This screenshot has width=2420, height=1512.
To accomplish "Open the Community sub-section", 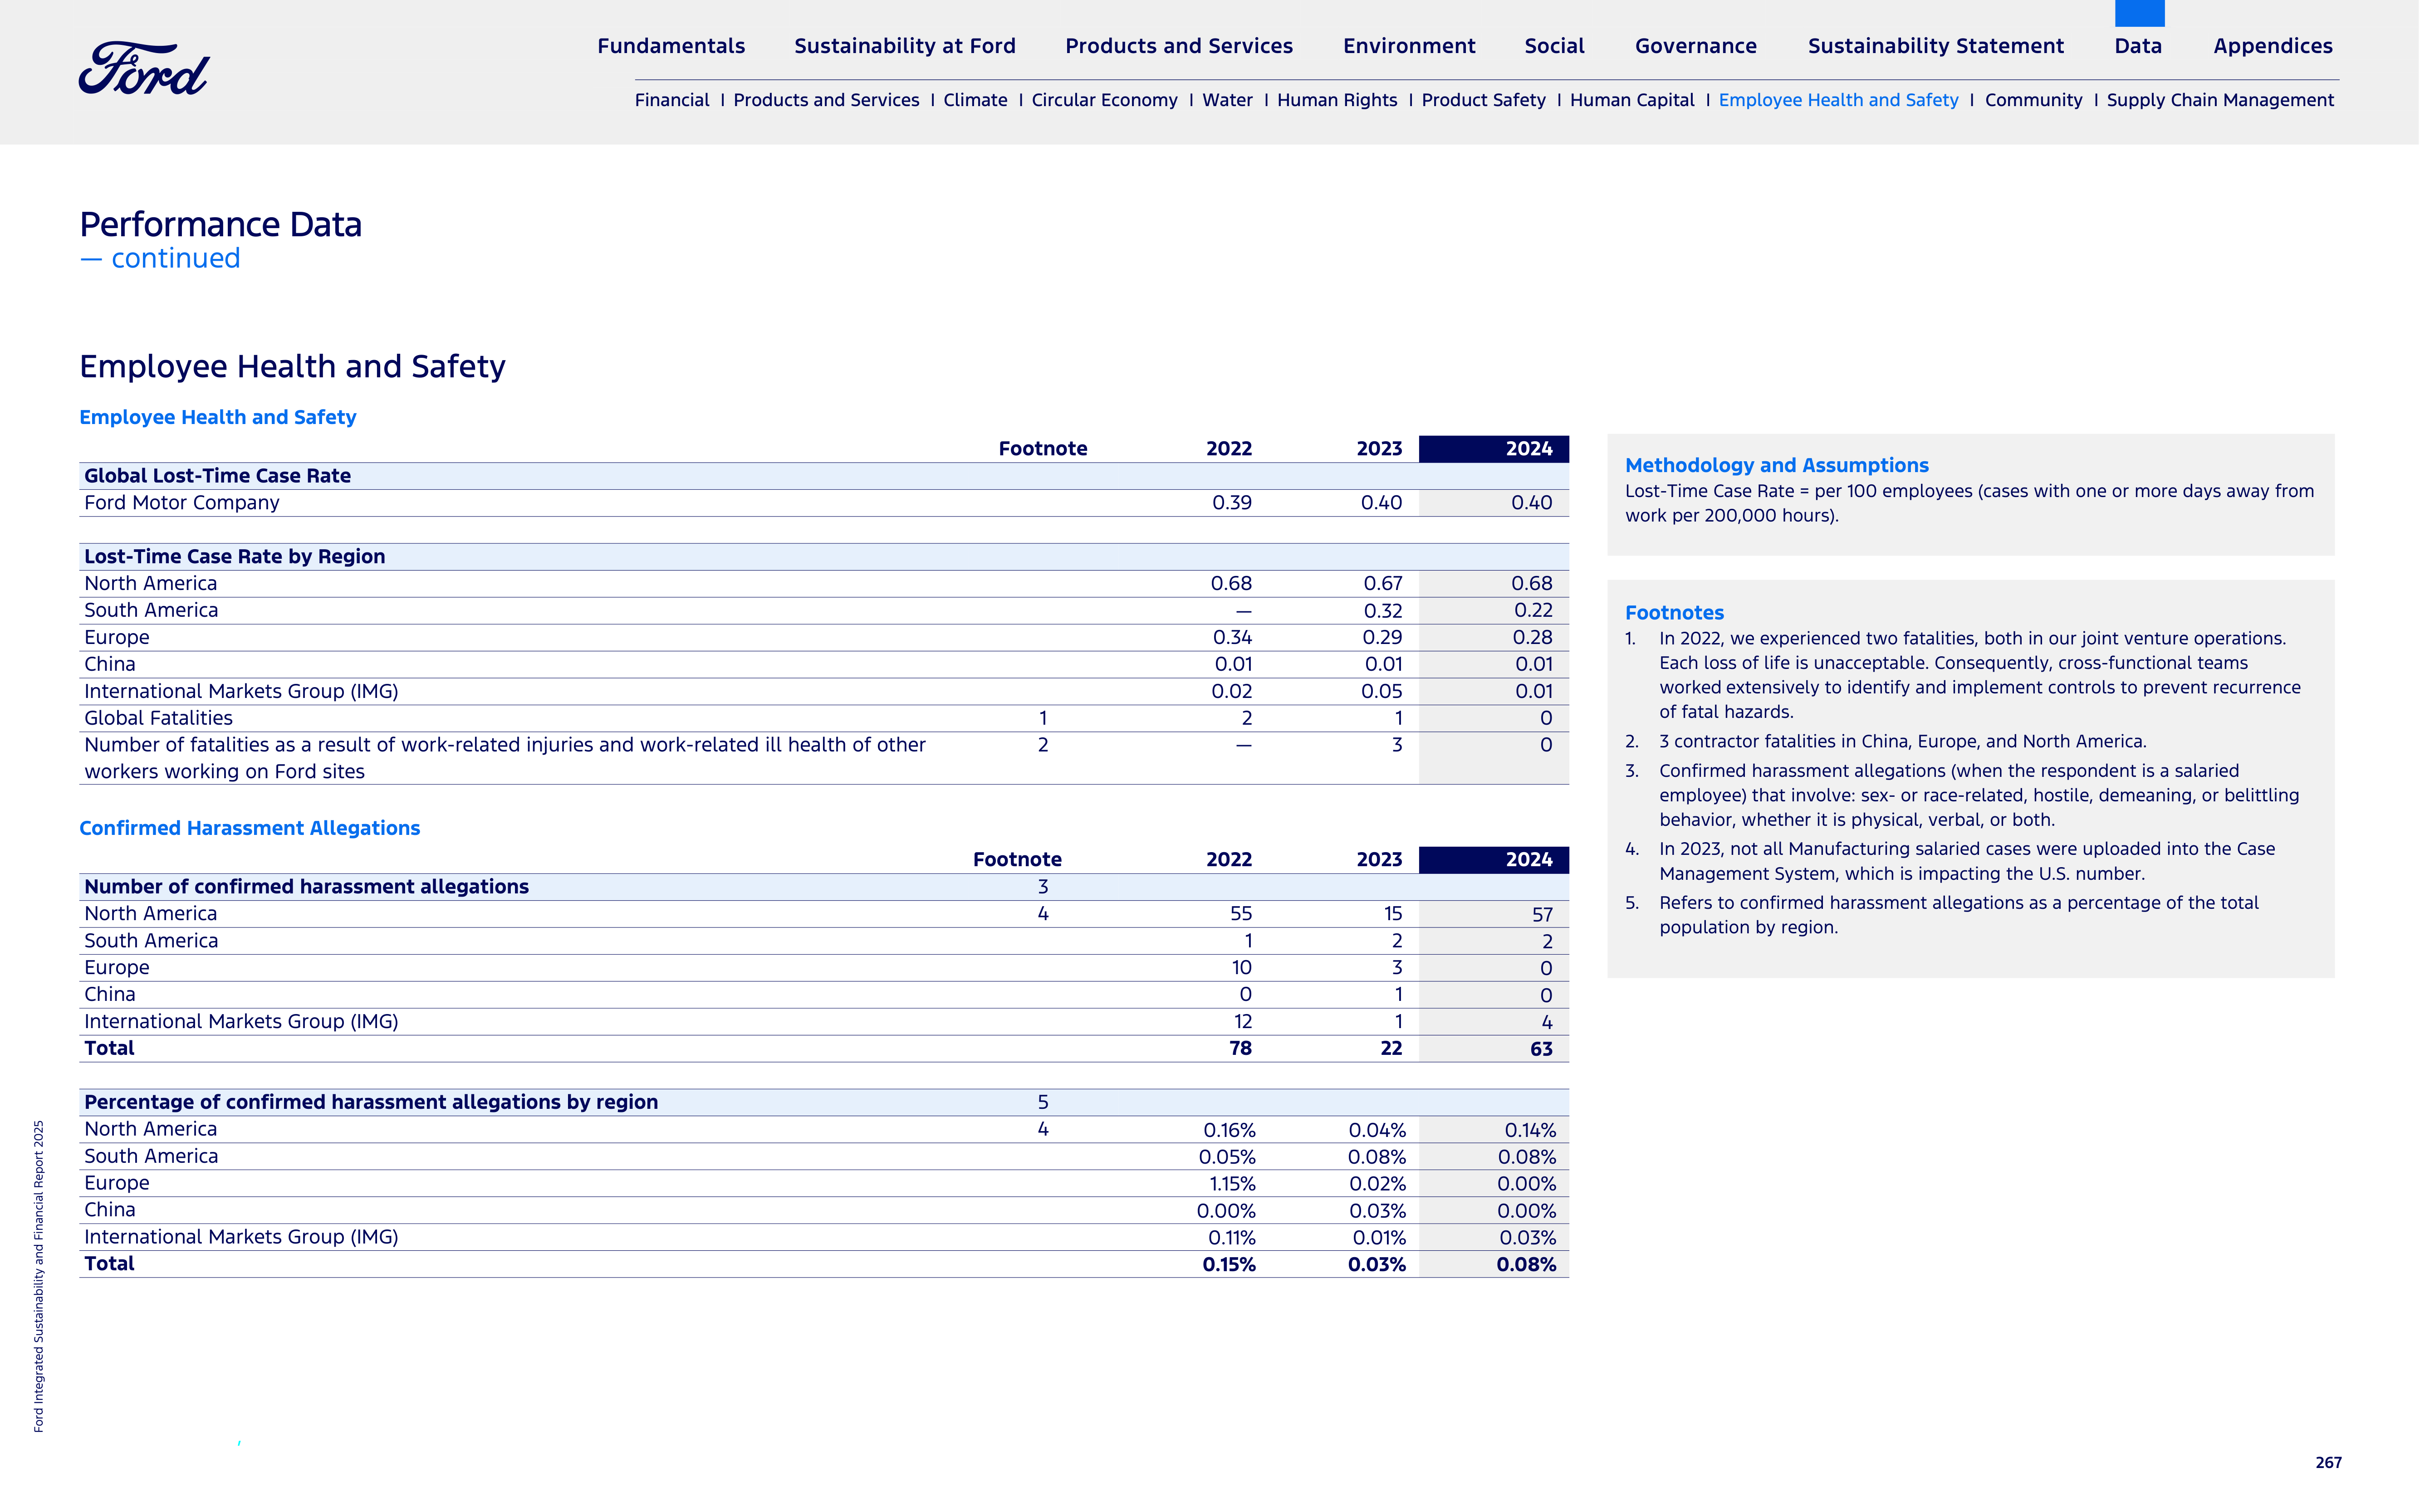I will (2034, 100).
